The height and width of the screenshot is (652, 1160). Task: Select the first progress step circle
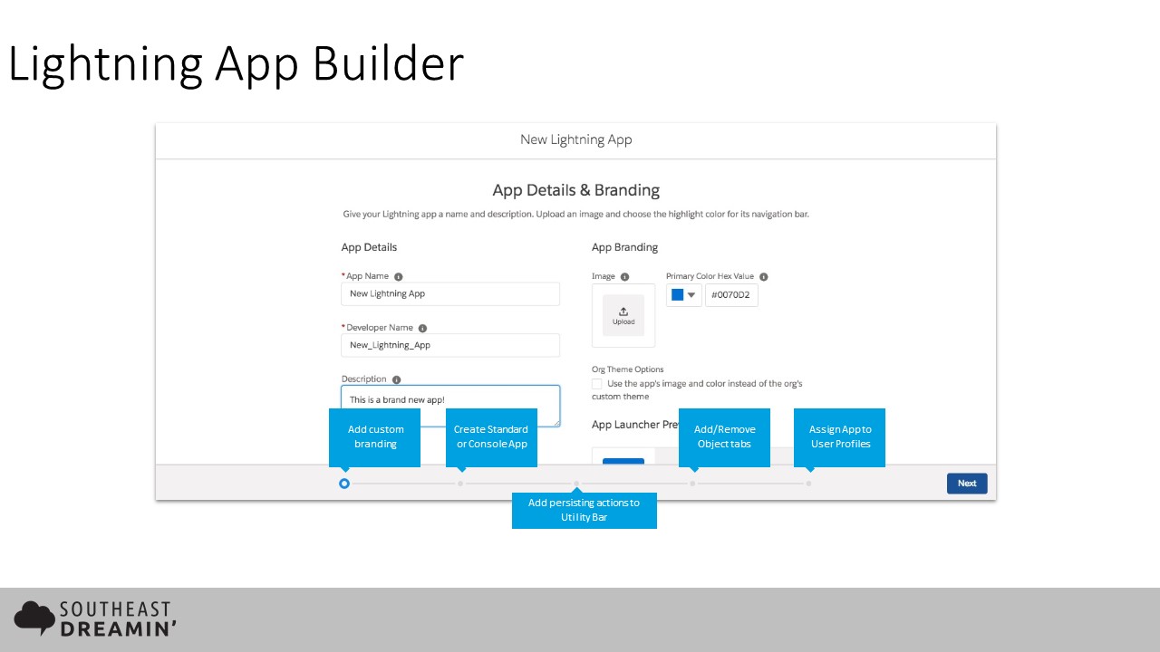coord(344,484)
